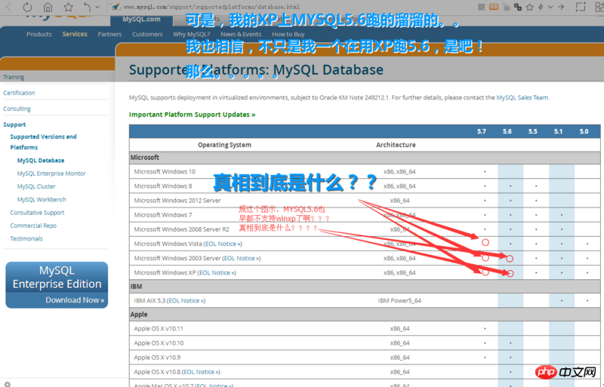Click the screenshot capture icon
The height and width of the screenshot is (387, 604).
click(581, 7)
